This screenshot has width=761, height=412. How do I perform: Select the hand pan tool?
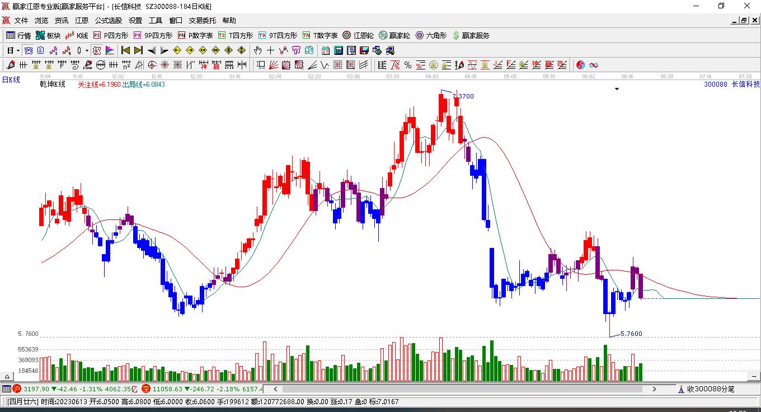pos(258,50)
